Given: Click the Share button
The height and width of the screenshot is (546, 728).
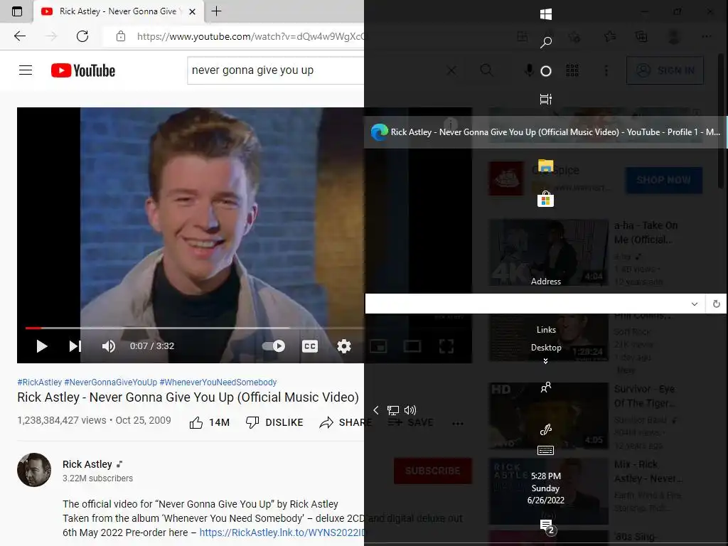Looking at the screenshot, I should [346, 422].
